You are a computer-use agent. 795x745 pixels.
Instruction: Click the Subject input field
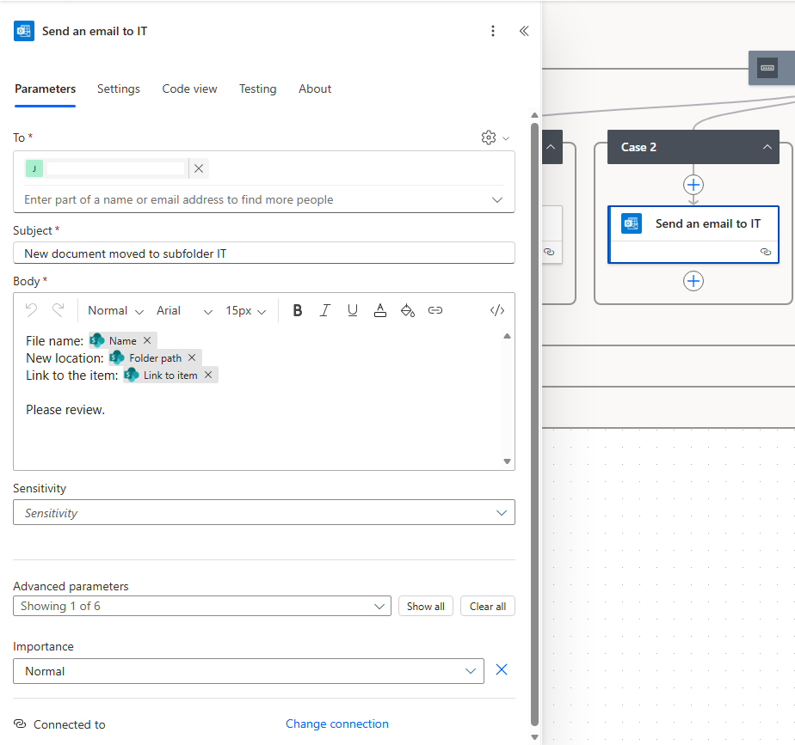point(263,253)
